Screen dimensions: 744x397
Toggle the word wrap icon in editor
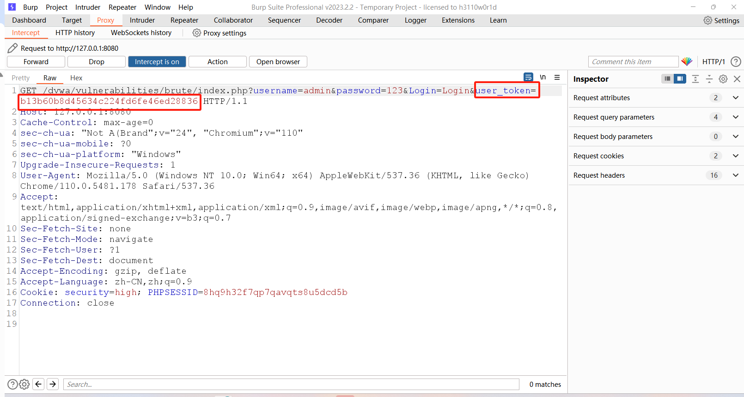coord(528,77)
